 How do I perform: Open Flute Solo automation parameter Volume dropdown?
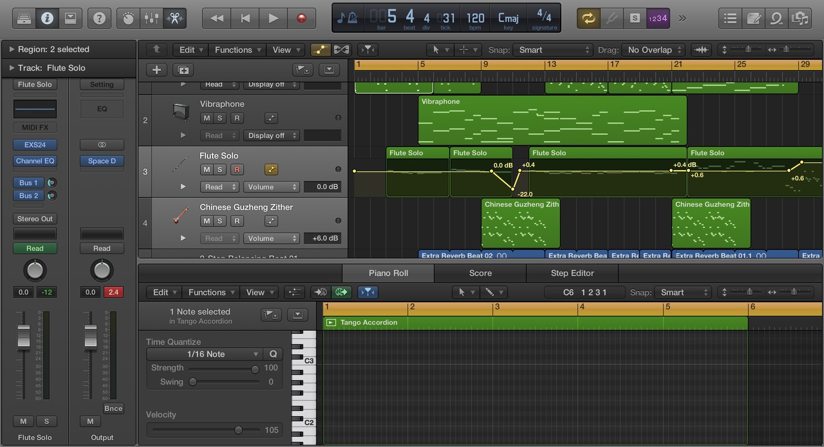[272, 187]
